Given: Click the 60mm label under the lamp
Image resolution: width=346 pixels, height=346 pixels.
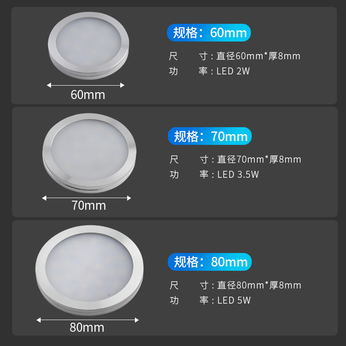Looking at the screenshot, I should 88,95.
